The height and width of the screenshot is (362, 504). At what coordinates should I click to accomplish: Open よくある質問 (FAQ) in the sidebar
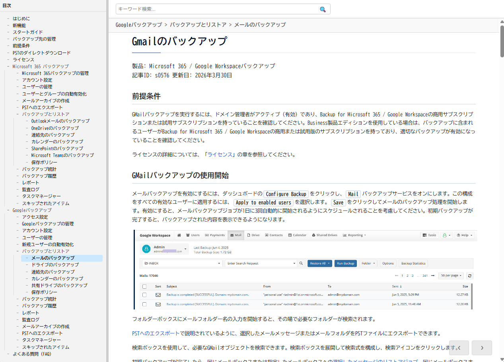(x=32, y=354)
